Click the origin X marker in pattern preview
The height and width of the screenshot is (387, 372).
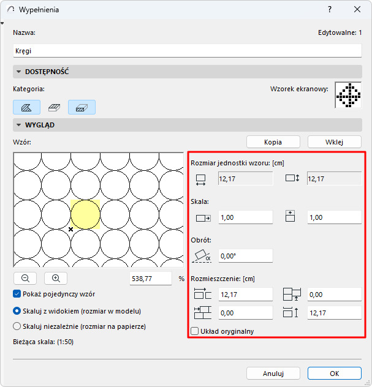(70, 229)
